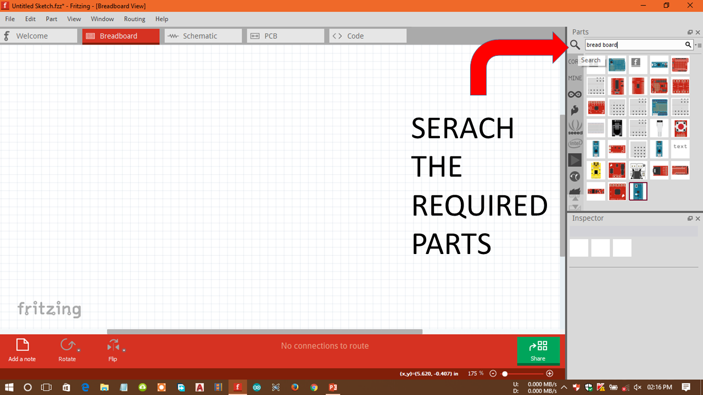Open the SparkFun flame parts bin
The height and width of the screenshot is (395, 703).
(574, 110)
